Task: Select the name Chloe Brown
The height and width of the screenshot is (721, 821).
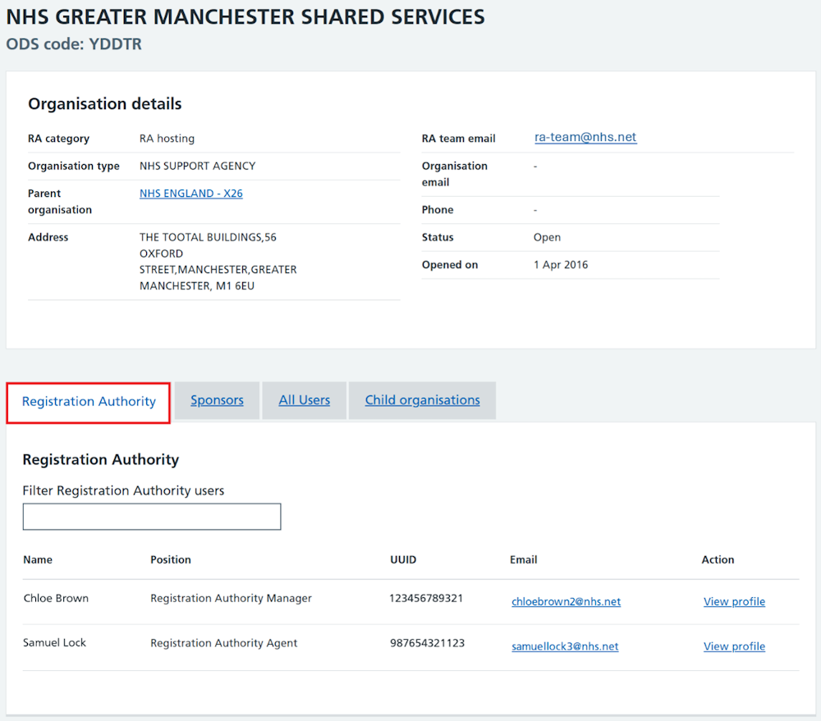Action: [56, 598]
